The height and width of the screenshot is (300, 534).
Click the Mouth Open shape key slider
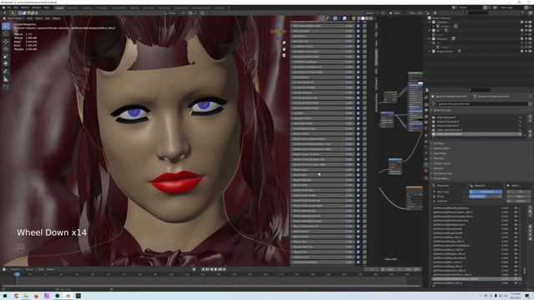tap(323, 175)
